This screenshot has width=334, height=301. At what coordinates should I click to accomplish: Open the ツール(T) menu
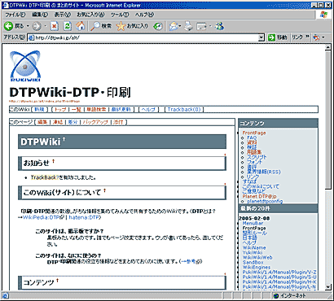(x=120, y=15)
